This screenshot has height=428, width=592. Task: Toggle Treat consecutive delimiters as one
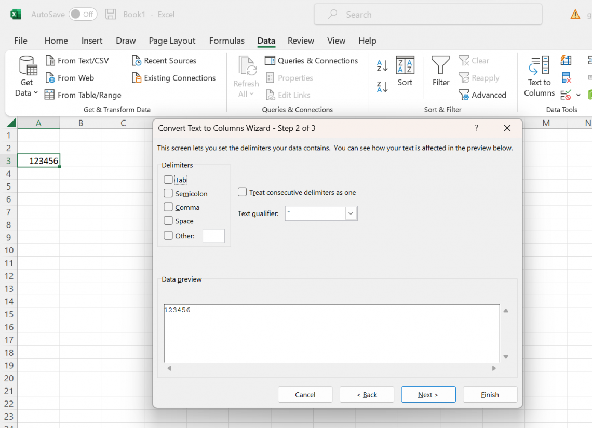[x=242, y=192]
